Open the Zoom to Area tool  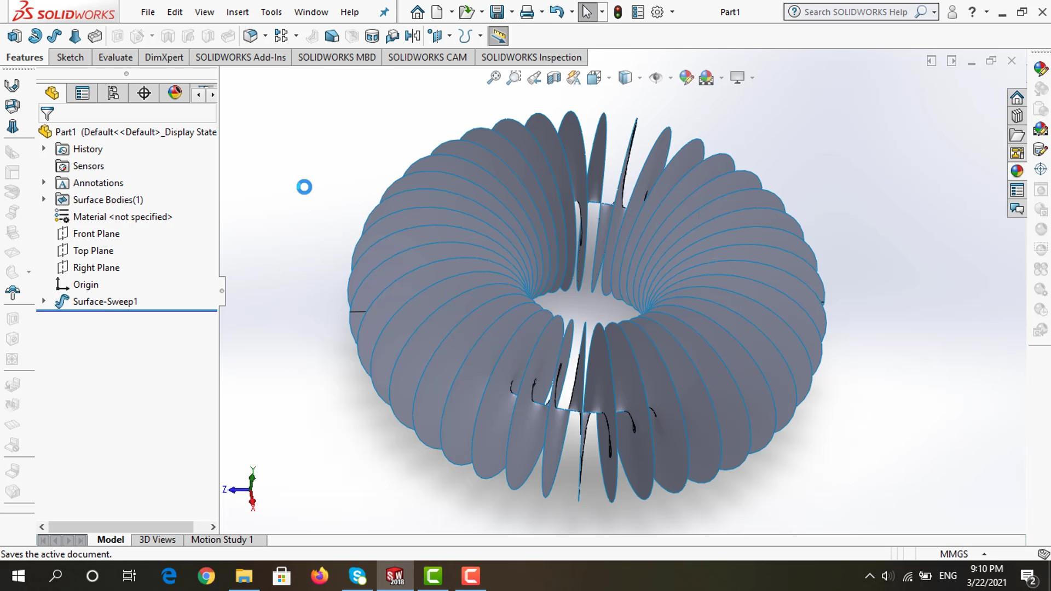(513, 77)
